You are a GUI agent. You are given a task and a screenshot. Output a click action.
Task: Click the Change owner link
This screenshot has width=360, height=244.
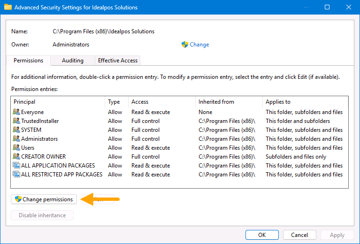(199, 45)
